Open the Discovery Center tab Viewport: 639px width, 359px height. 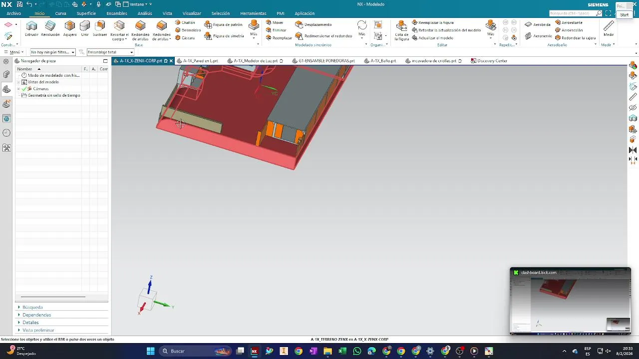pyautogui.click(x=489, y=61)
